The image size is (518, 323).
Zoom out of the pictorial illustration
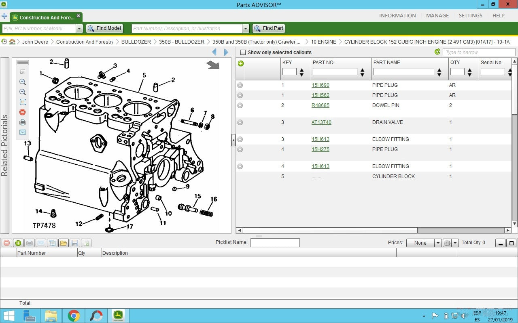click(x=23, y=92)
